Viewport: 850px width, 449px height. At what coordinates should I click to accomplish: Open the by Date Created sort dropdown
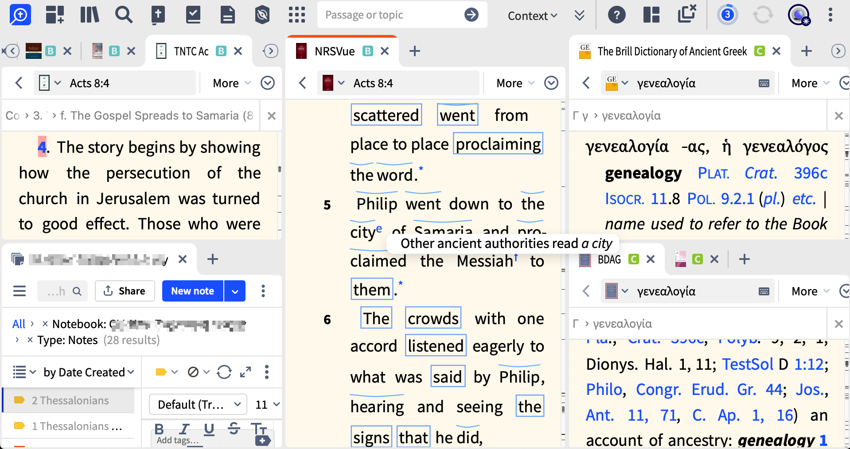(x=89, y=372)
